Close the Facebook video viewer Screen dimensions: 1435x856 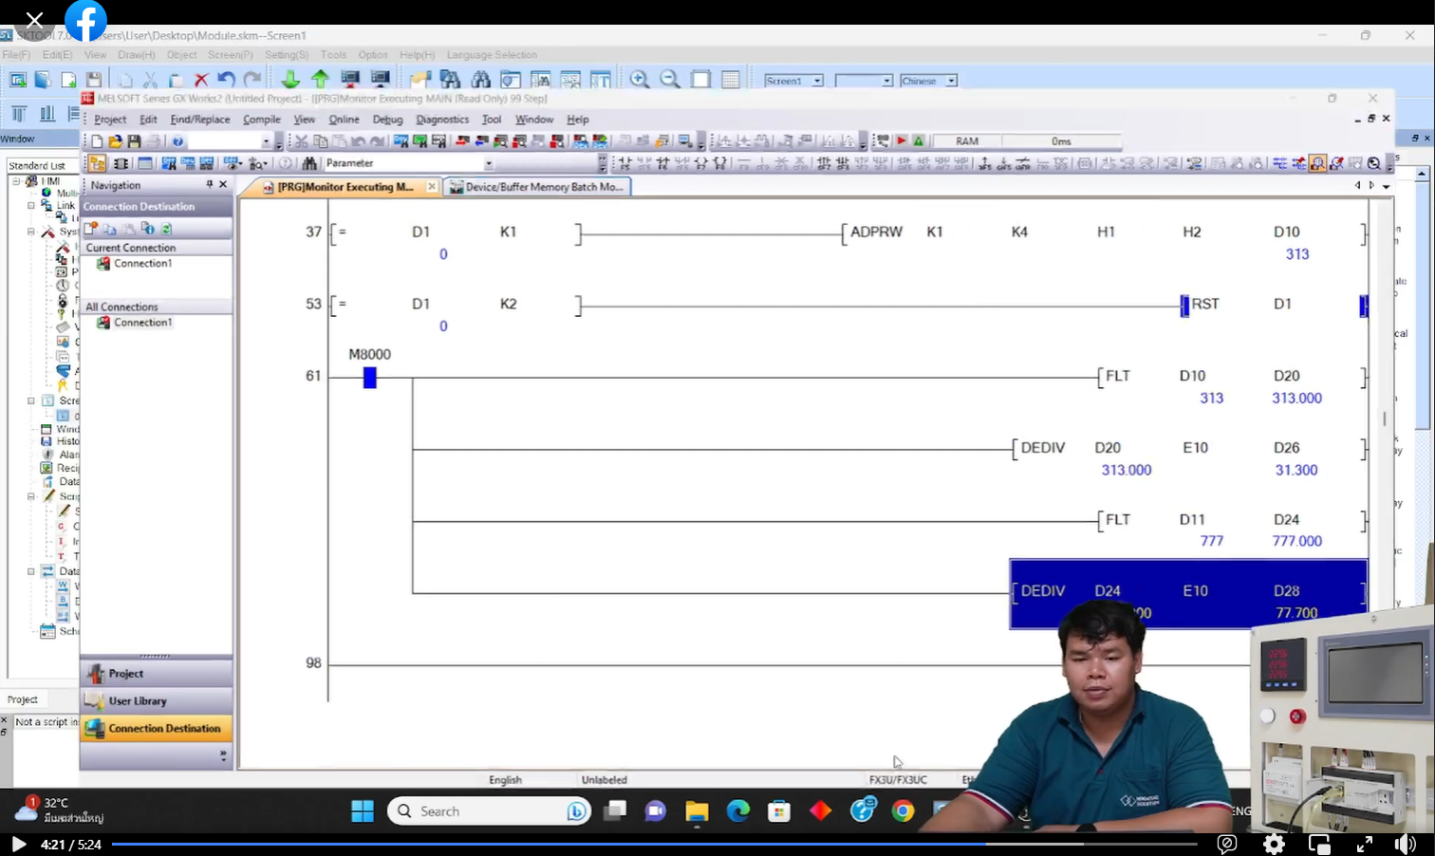click(x=34, y=20)
